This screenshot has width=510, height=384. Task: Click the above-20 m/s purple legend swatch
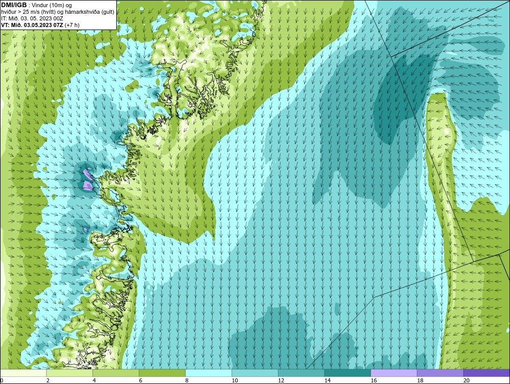click(x=487, y=373)
